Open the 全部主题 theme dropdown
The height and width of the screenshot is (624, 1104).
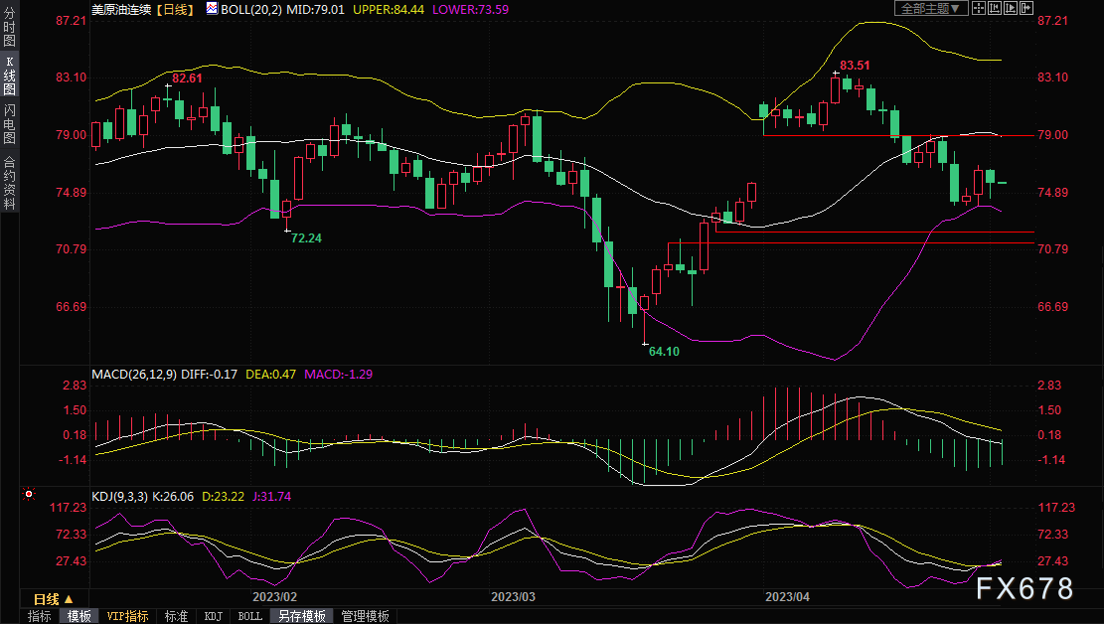tap(931, 9)
